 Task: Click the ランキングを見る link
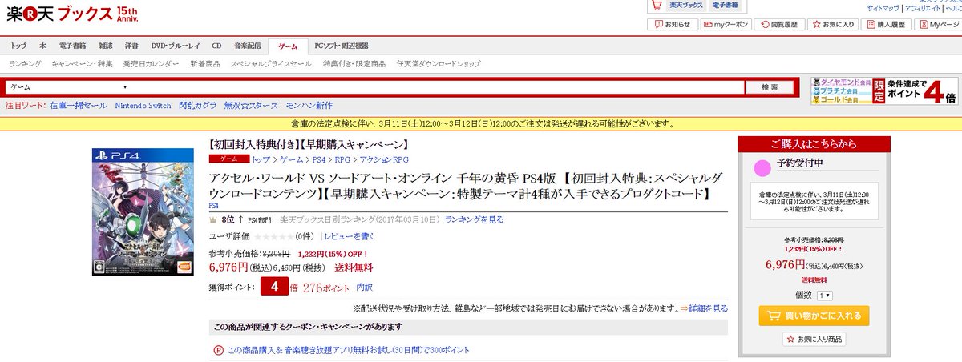[475, 219]
